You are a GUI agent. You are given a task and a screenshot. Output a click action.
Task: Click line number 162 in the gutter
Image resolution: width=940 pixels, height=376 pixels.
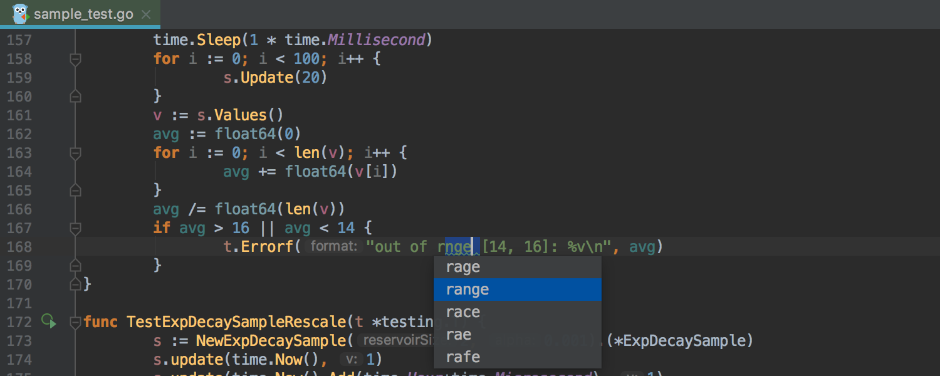point(19,134)
